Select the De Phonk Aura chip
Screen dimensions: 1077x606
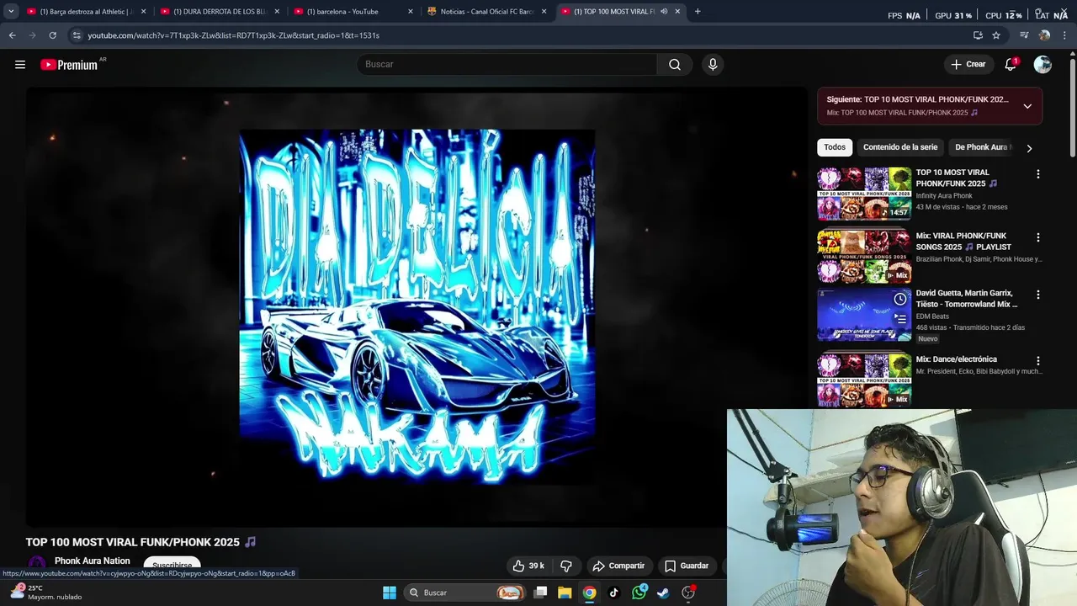coord(981,147)
